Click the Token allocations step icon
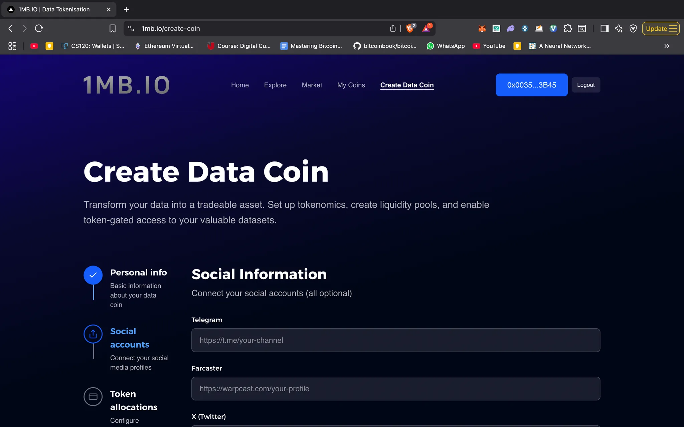Viewport: 684px width, 427px height. pos(93,396)
